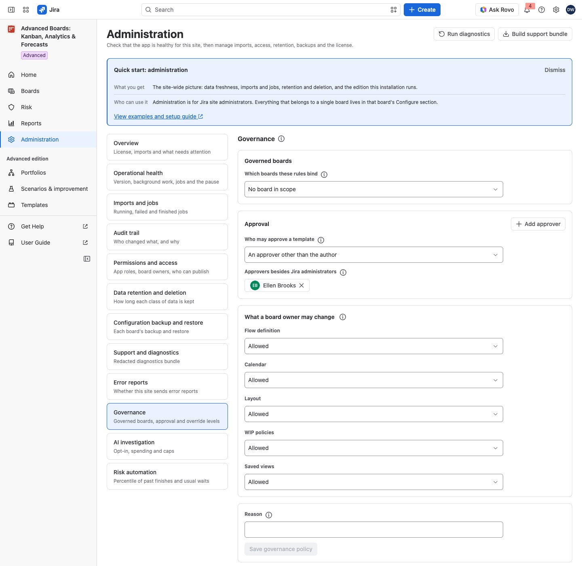The width and height of the screenshot is (582, 566).
Task: Open the Who may approve a template dropdown
Action: pos(373,255)
